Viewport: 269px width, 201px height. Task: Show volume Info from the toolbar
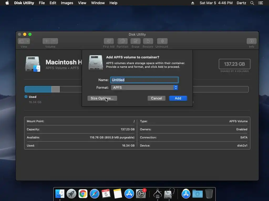click(x=251, y=41)
